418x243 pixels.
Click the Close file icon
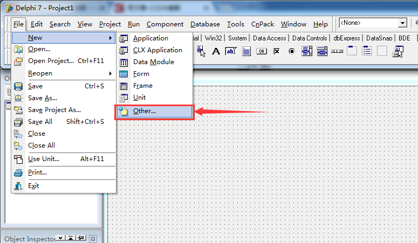18,134
